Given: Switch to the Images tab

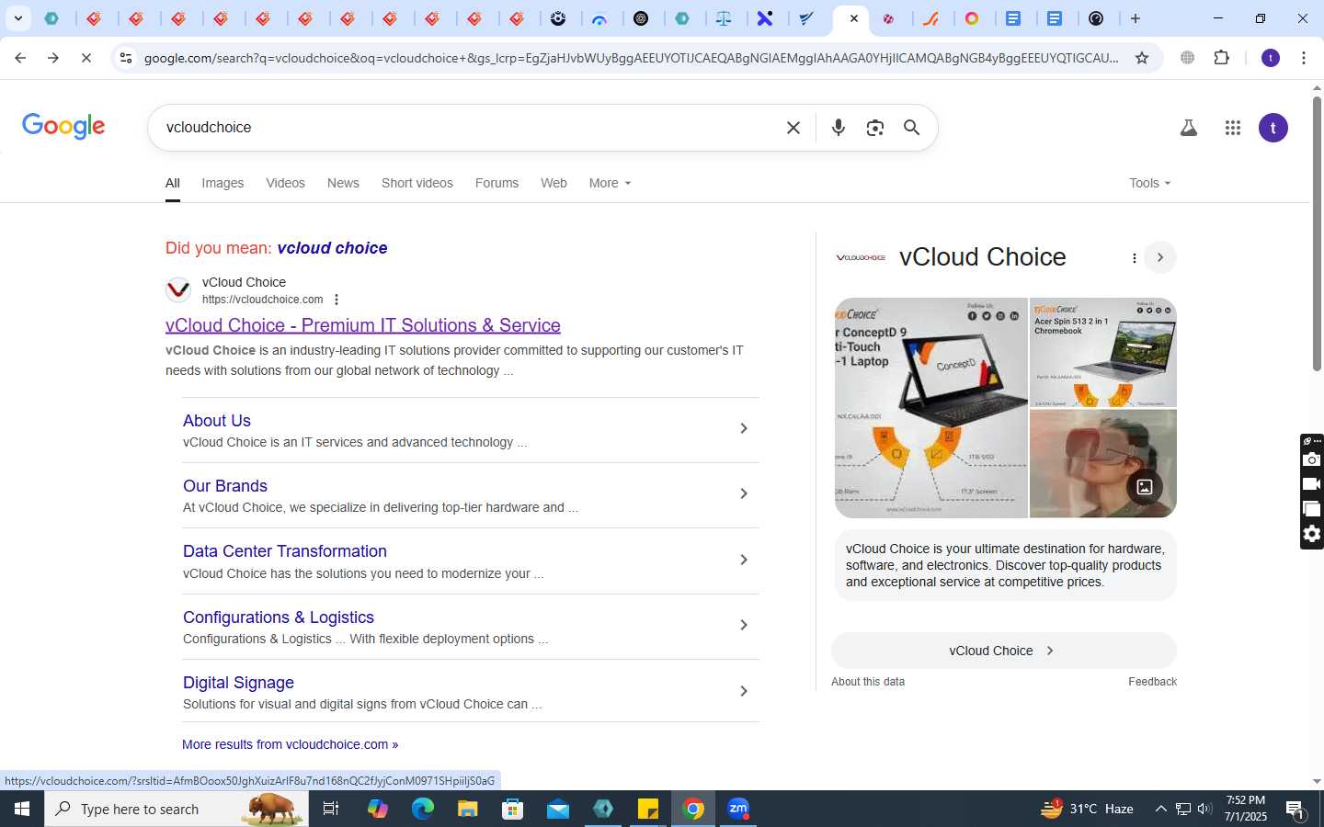Looking at the screenshot, I should tap(223, 183).
